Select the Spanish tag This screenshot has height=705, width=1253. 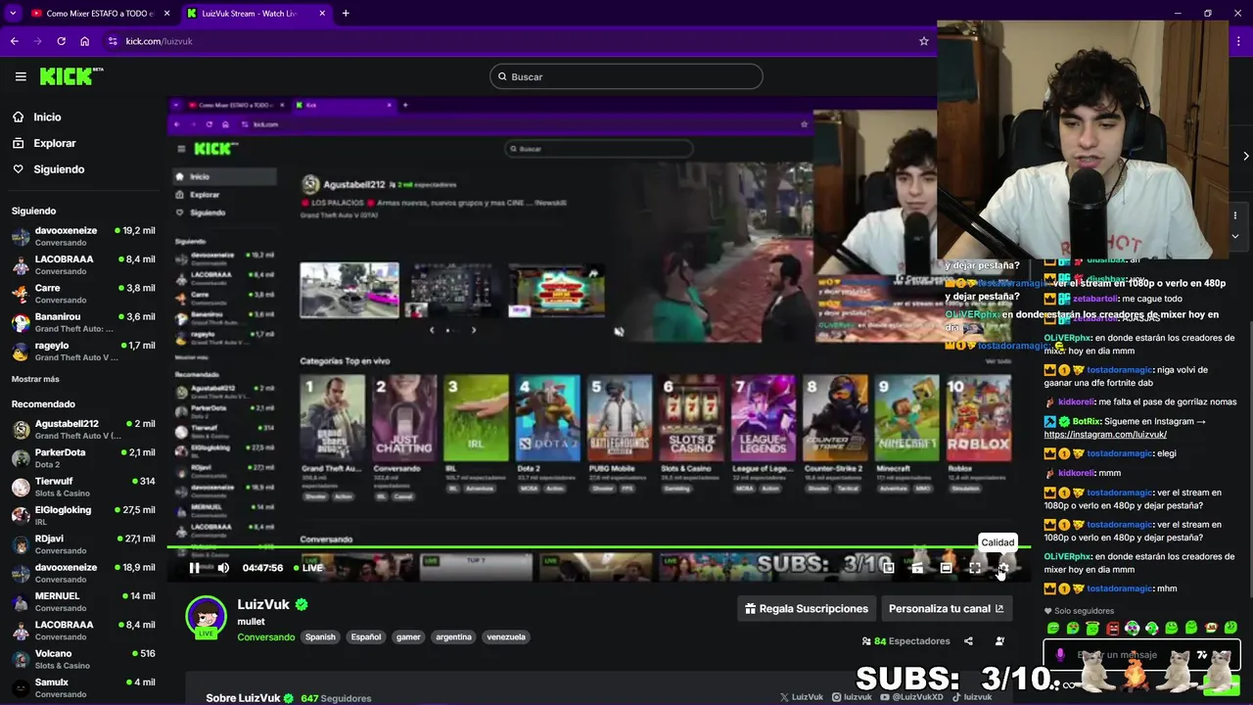coord(320,636)
